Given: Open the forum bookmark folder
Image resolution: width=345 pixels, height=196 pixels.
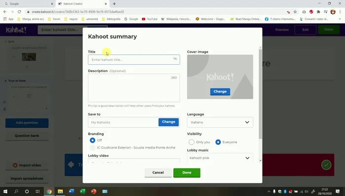Looking at the screenshot, I should [54, 19].
